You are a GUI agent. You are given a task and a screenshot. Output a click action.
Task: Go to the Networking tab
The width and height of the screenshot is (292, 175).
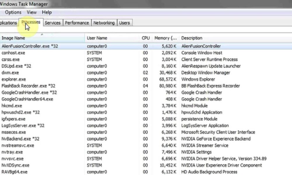click(104, 23)
